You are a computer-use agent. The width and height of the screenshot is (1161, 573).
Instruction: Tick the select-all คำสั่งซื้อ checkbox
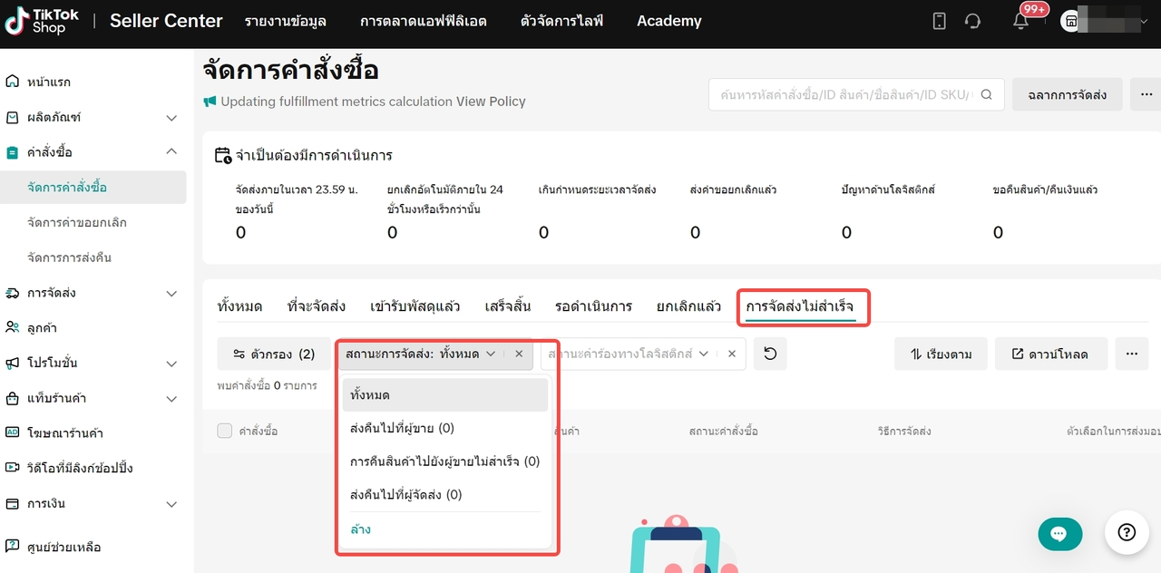click(x=225, y=431)
